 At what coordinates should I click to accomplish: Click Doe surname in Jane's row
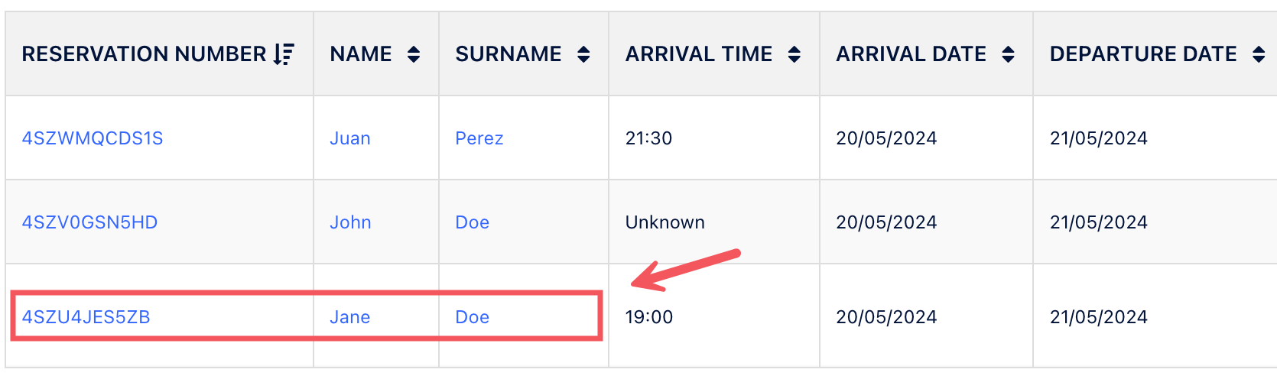pos(473,317)
